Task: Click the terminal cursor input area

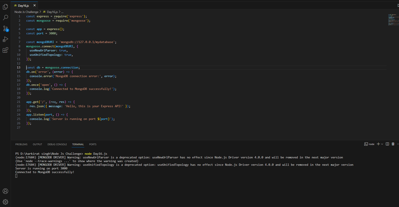Action: (16, 176)
